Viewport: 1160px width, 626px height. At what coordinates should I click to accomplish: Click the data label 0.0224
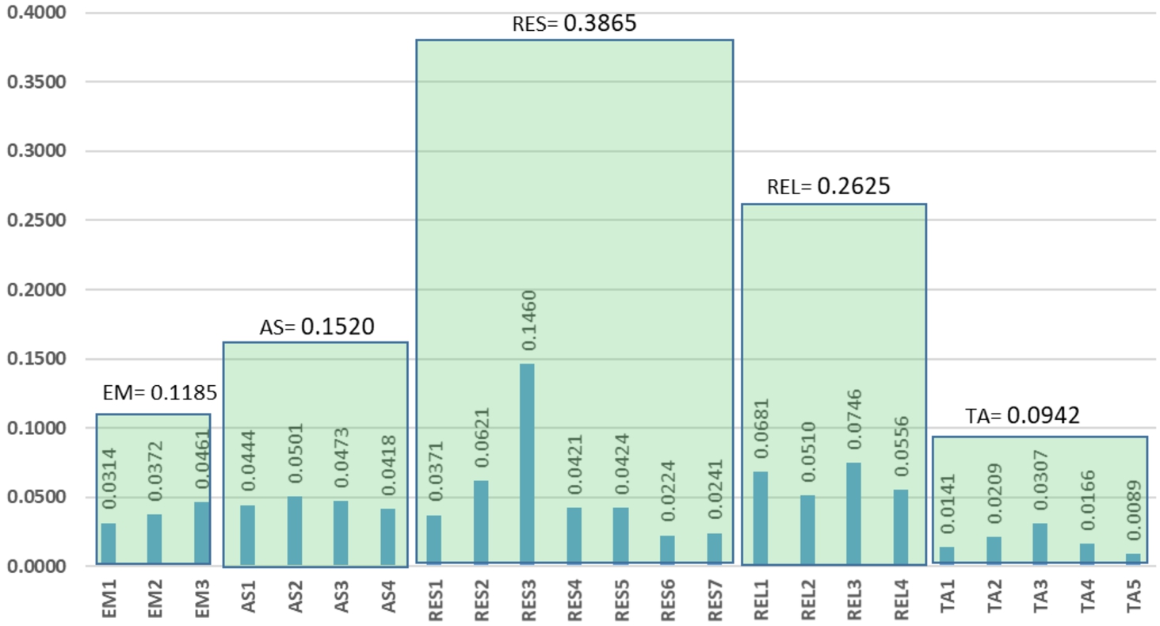(x=668, y=491)
